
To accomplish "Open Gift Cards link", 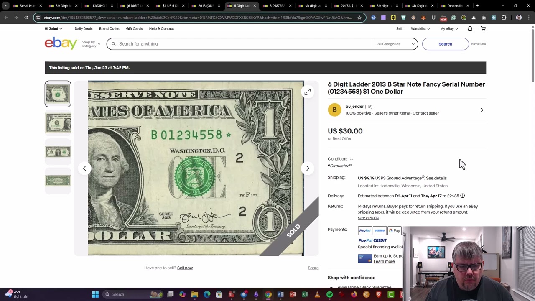I will tap(134, 28).
